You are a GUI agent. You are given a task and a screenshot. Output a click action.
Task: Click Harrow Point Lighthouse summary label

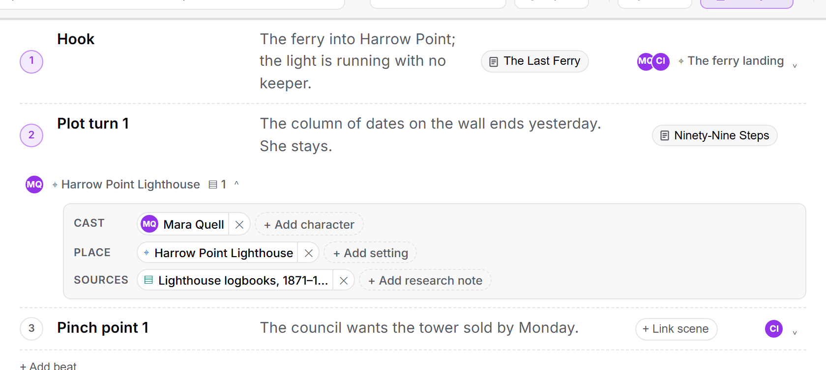pos(126,185)
